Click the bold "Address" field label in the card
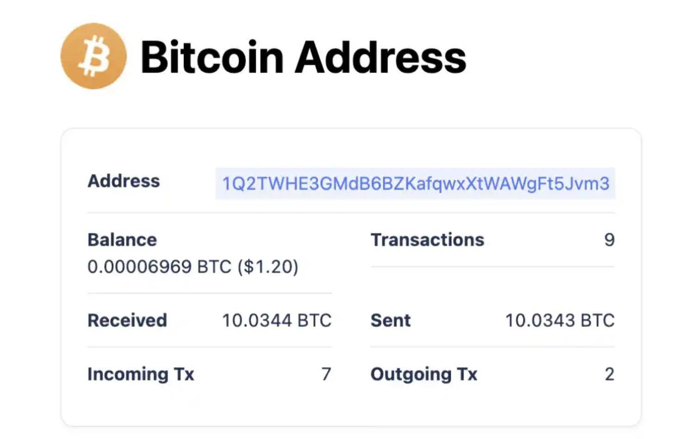 (124, 181)
